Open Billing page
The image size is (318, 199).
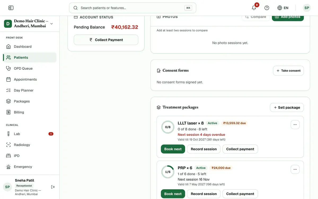[30, 112]
